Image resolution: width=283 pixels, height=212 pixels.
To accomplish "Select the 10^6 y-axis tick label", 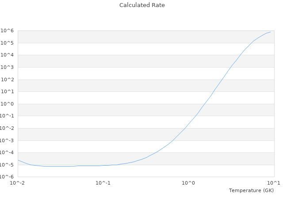I will coord(8,30).
